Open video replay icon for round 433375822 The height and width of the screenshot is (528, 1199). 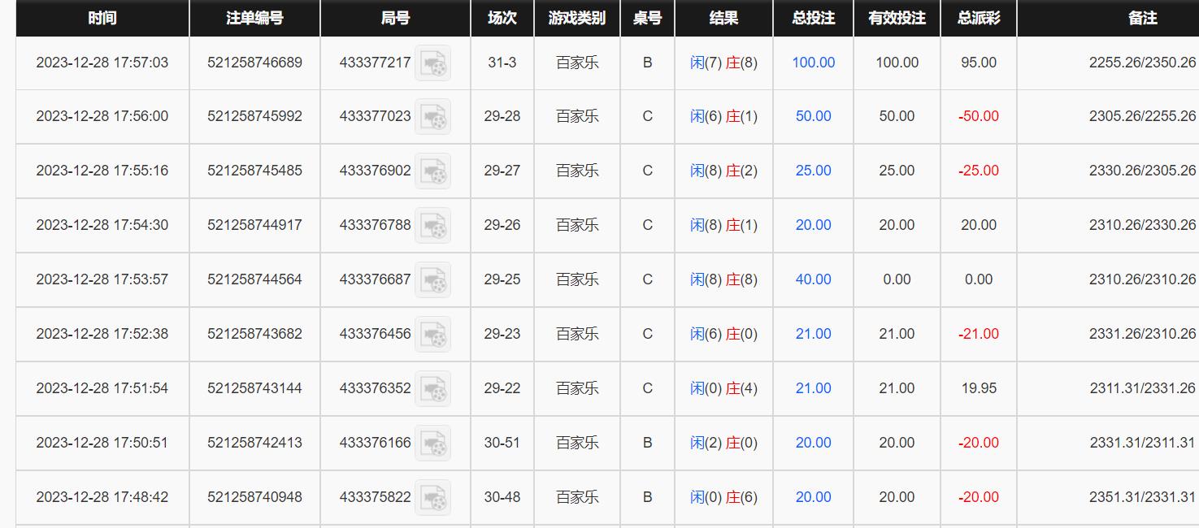(x=432, y=498)
